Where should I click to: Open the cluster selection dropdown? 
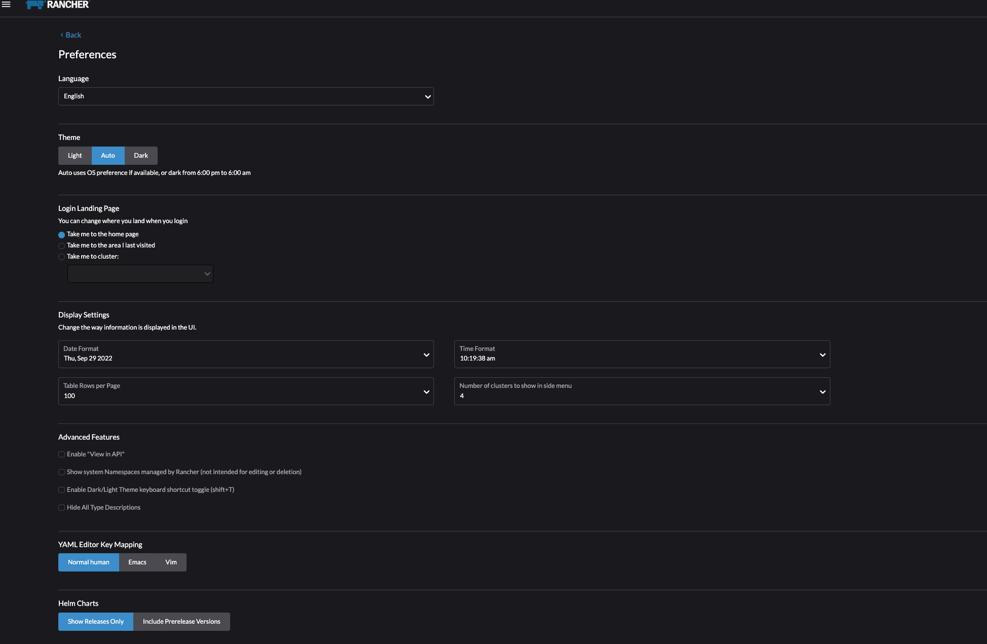tap(140, 273)
